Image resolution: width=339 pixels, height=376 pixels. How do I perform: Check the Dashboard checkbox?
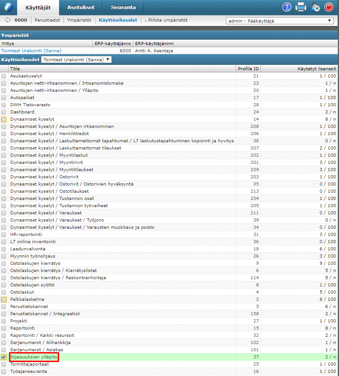4,112
